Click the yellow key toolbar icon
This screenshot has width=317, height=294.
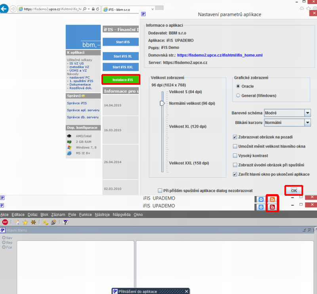point(46,222)
